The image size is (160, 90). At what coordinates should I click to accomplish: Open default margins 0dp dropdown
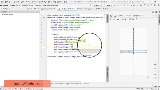tap(118, 19)
